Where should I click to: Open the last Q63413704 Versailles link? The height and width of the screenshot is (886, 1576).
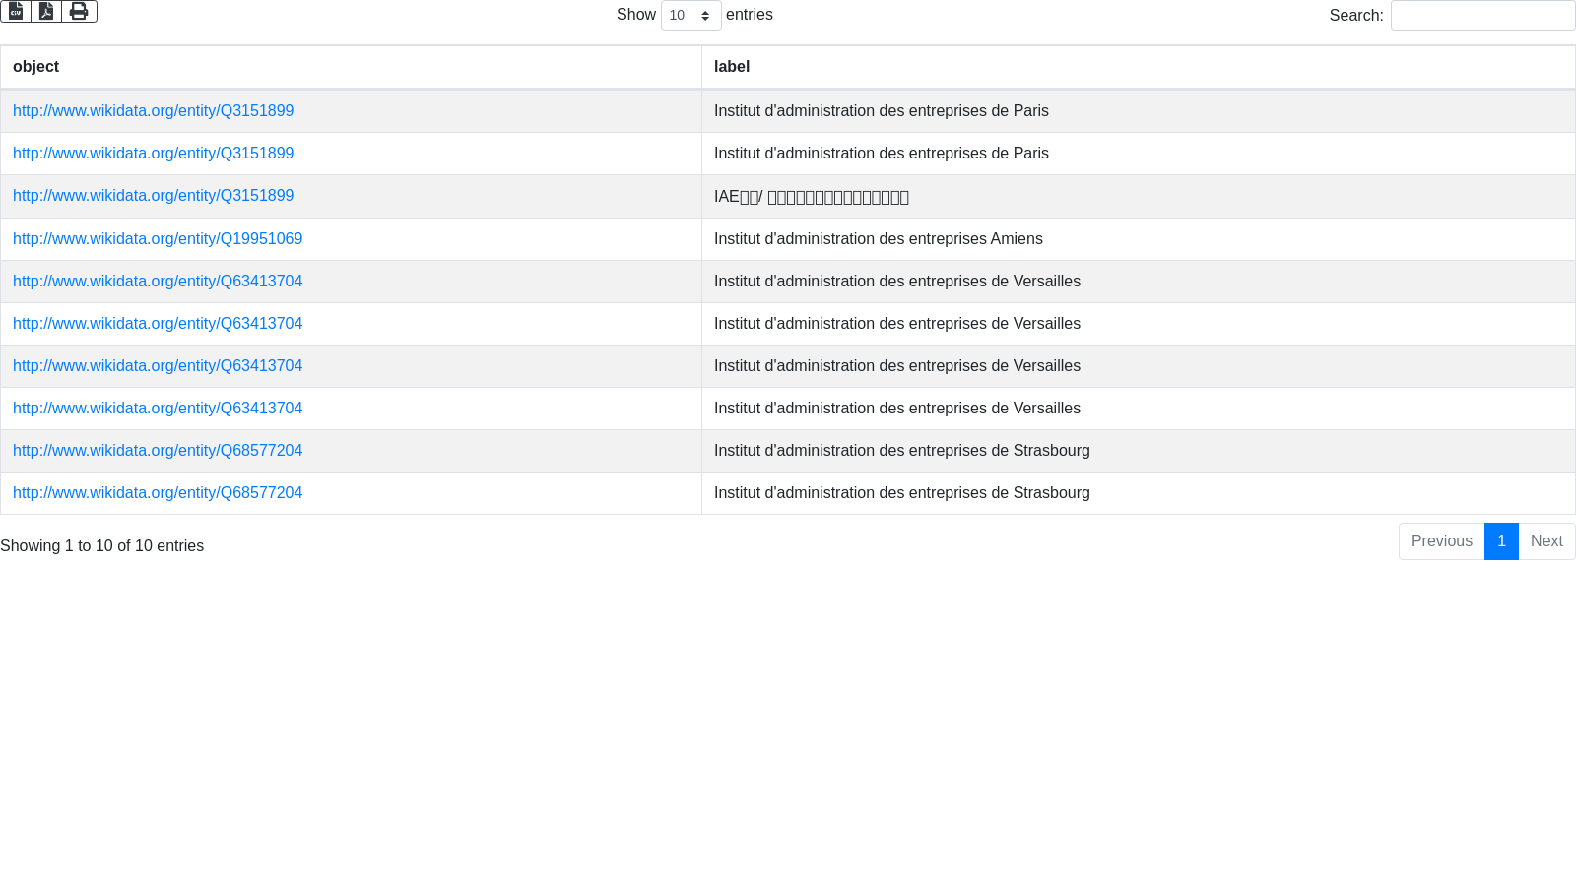[158, 409]
